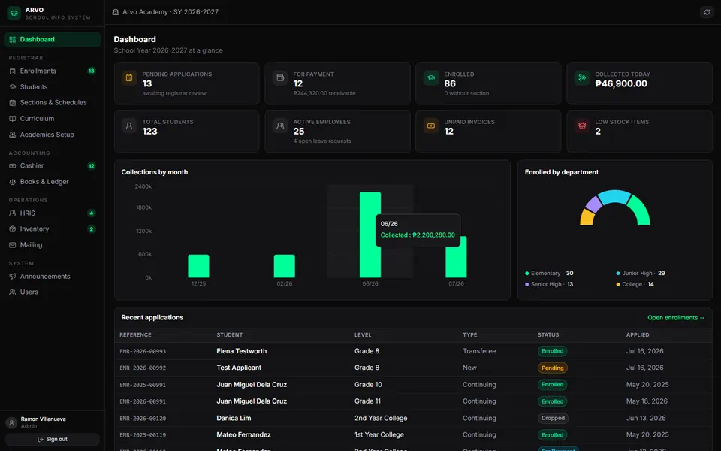Image resolution: width=721 pixels, height=451 pixels.
Task: Click the Active Employees people icon
Action: (280, 126)
